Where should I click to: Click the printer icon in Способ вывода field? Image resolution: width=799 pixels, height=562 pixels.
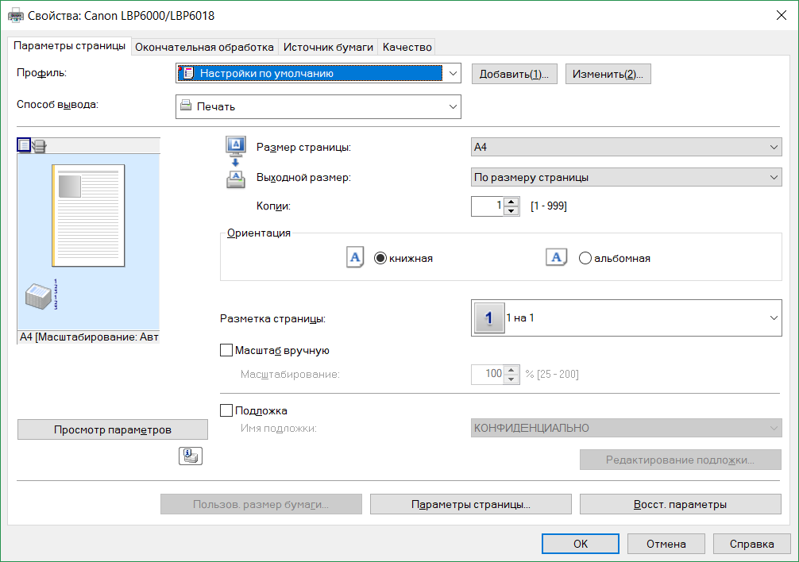point(186,106)
